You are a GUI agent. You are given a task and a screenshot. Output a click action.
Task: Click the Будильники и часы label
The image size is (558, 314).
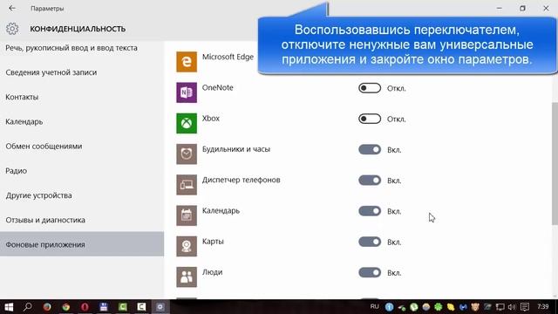236,149
